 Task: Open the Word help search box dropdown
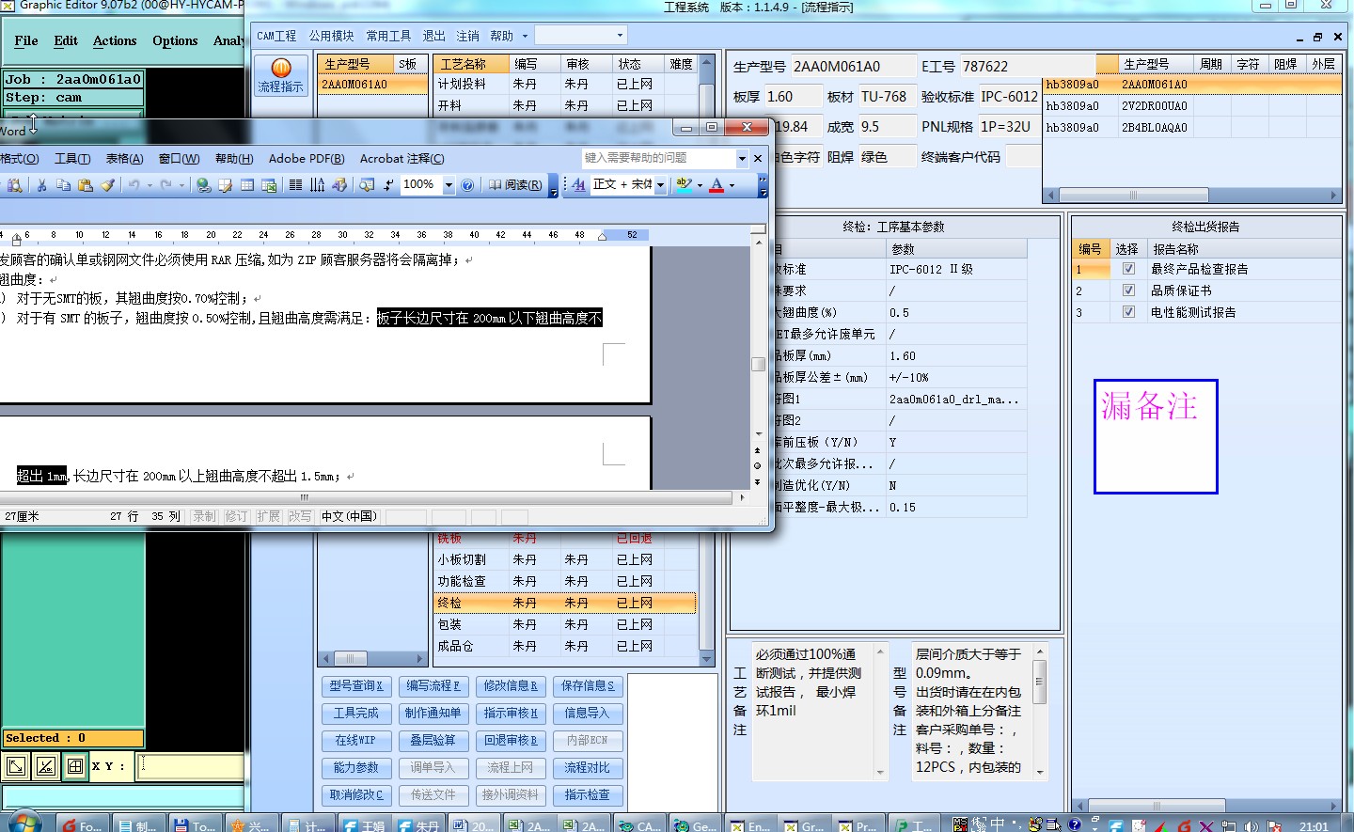pos(742,158)
